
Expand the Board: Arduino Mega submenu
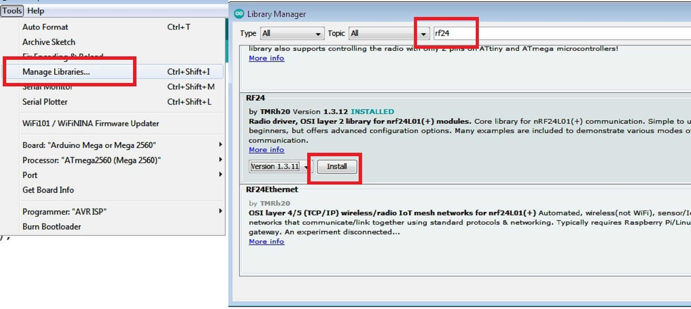tap(113, 145)
